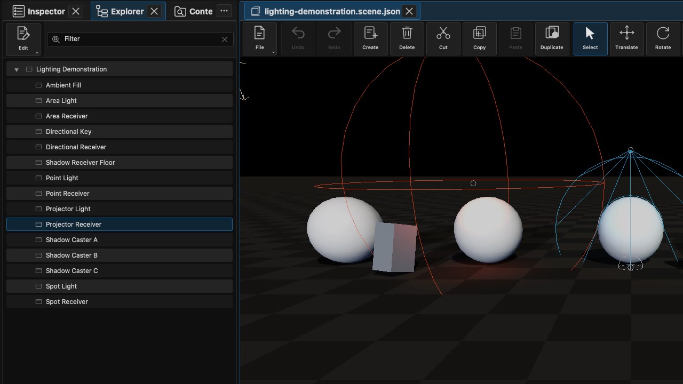Select the Area Light object

tap(120, 101)
